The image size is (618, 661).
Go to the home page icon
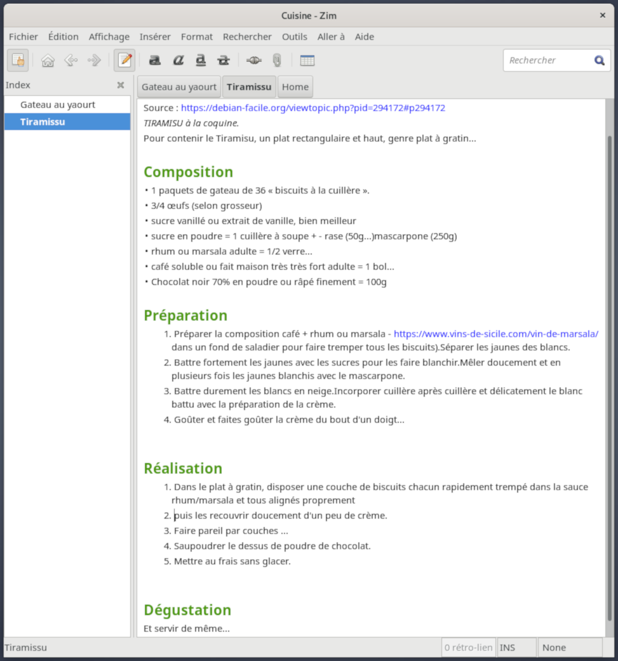point(48,60)
